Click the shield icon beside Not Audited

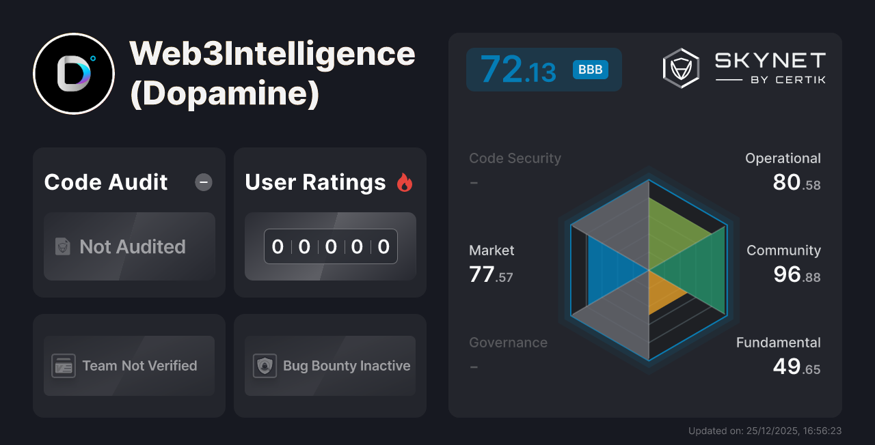[62, 247]
